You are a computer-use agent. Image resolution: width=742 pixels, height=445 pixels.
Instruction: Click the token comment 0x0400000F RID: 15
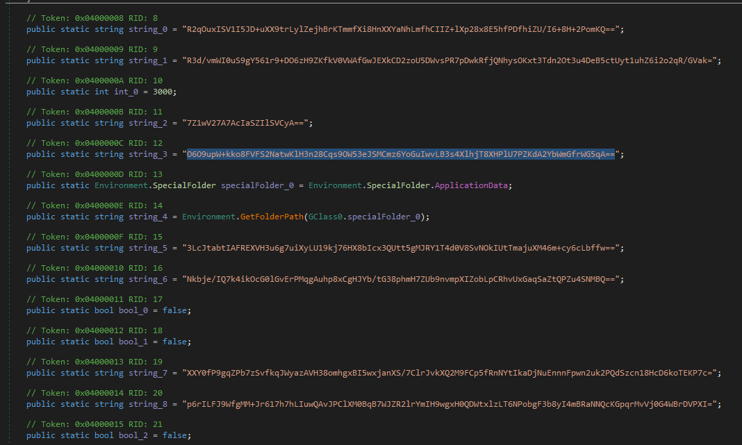point(94,237)
